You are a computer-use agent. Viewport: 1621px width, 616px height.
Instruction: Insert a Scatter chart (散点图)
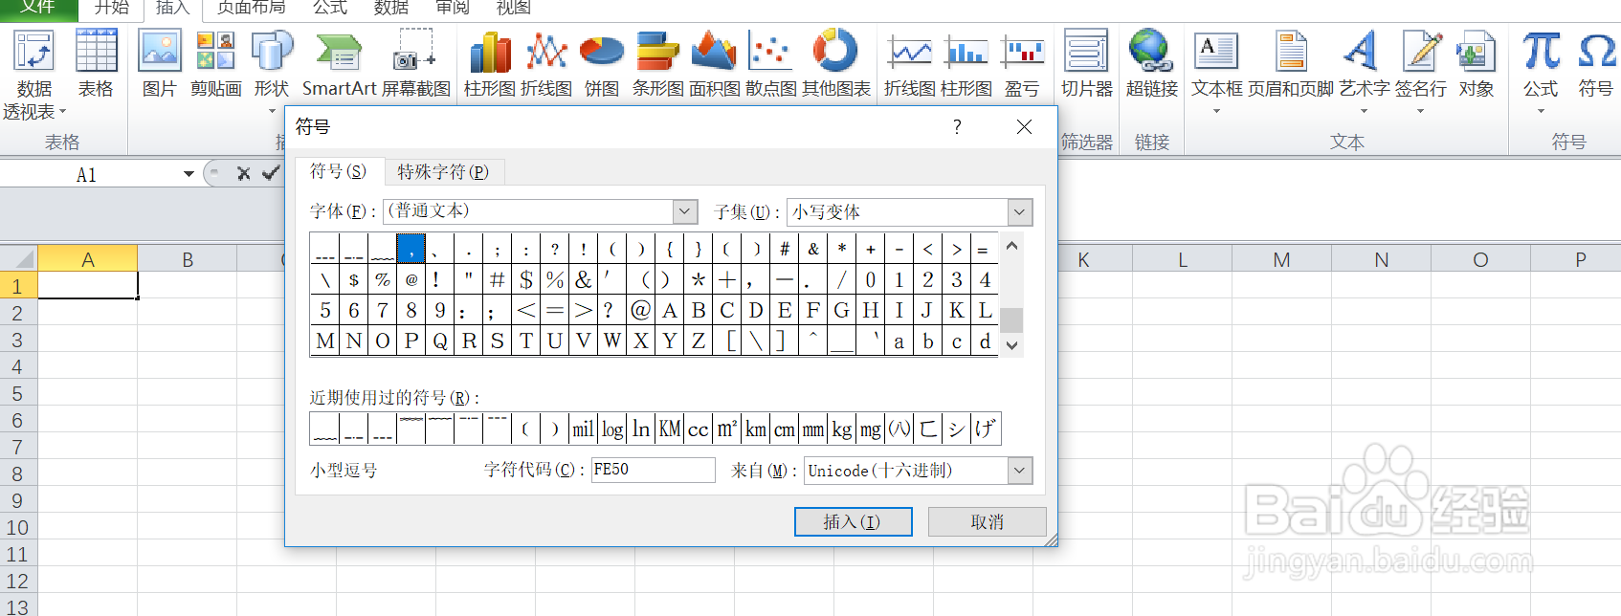coord(770,64)
